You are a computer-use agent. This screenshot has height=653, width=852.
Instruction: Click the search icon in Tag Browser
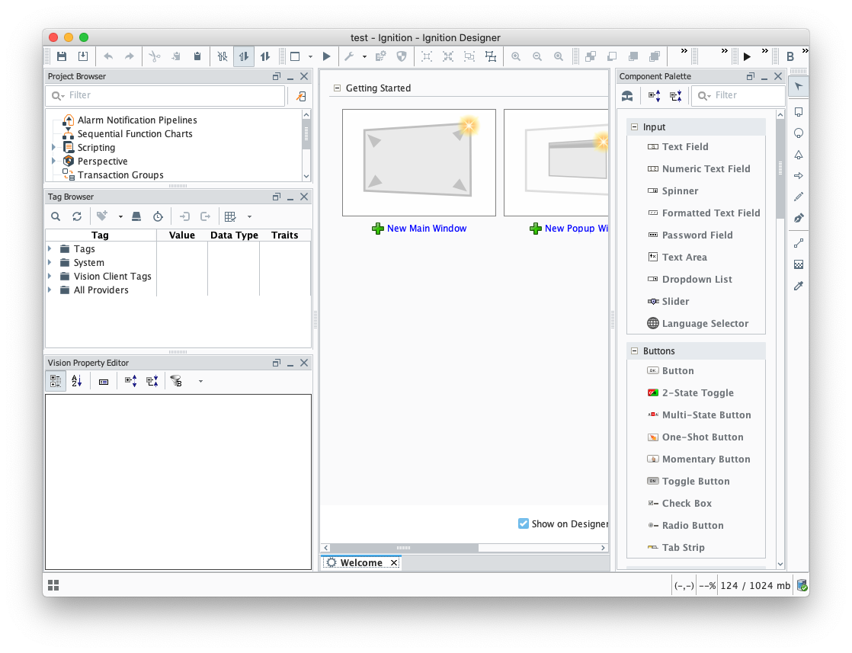point(56,216)
